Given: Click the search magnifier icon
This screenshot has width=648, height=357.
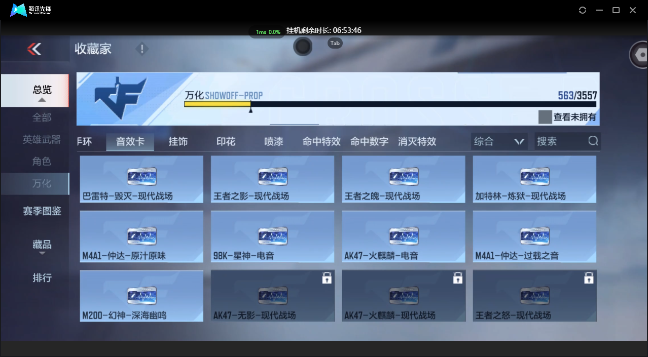Looking at the screenshot, I should tap(593, 141).
